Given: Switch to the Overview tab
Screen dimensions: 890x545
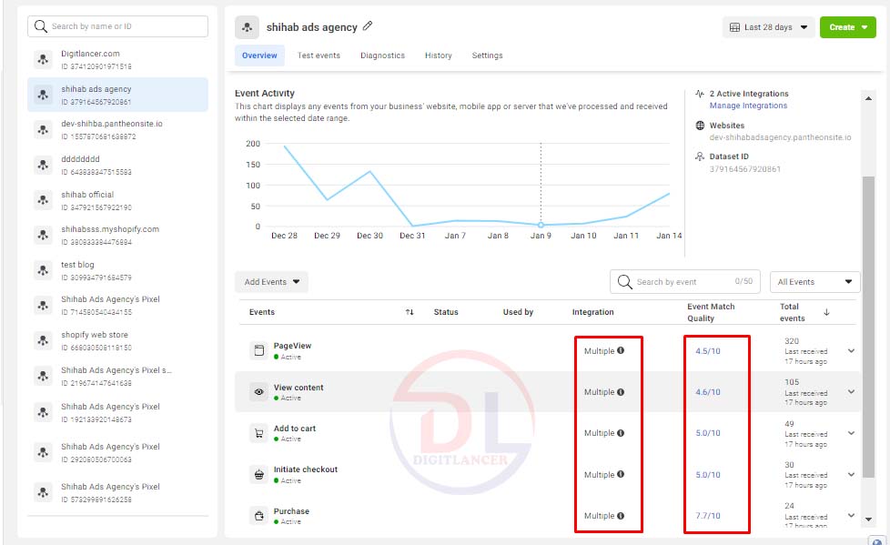Looking at the screenshot, I should pos(259,56).
